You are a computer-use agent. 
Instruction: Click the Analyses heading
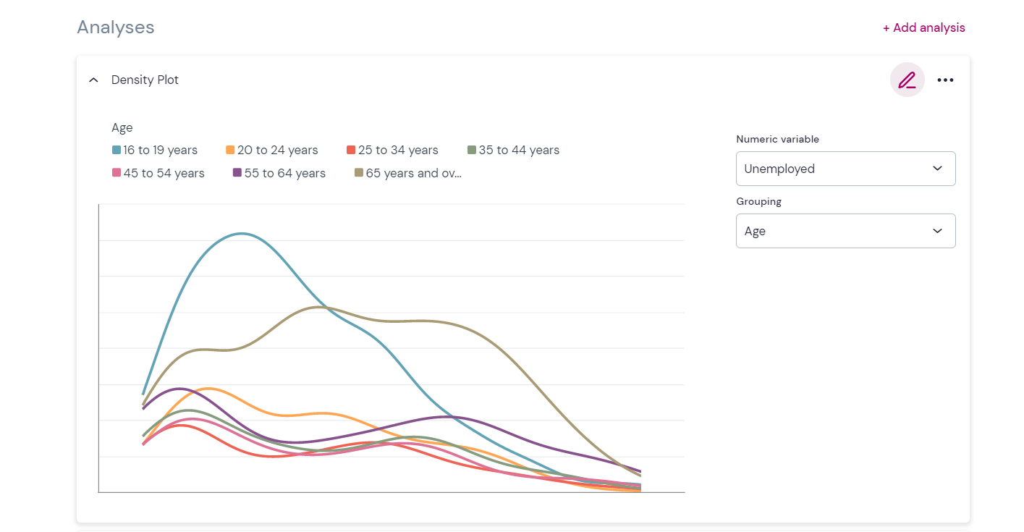coord(116,28)
